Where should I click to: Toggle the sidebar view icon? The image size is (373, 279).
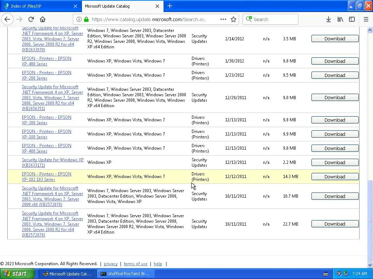(352, 19)
